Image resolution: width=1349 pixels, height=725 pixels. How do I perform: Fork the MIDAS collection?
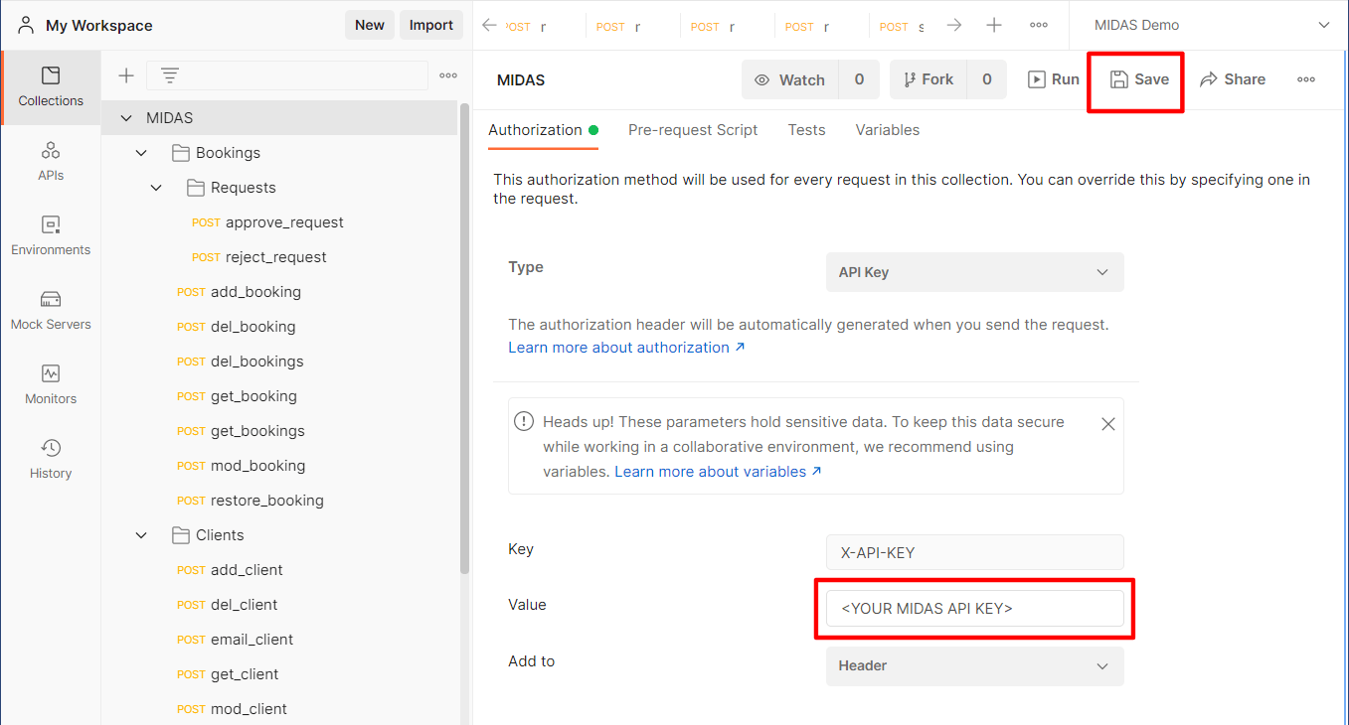[927, 79]
